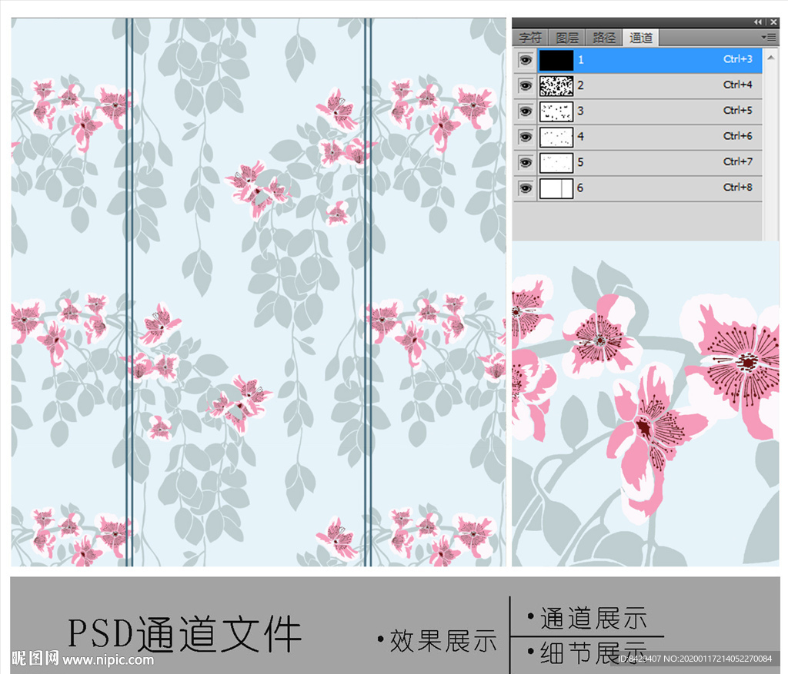Screen dimensions: 788x674
Task: Switch to the 字符 Character tab
Action: click(x=531, y=36)
